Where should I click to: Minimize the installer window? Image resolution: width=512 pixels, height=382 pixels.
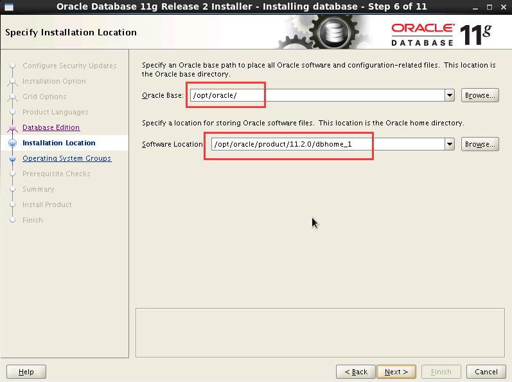pyautogui.click(x=475, y=7)
